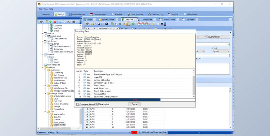
Task: Click the highlighted orange-bordered toolbar icon
Action: [x=128, y=24]
